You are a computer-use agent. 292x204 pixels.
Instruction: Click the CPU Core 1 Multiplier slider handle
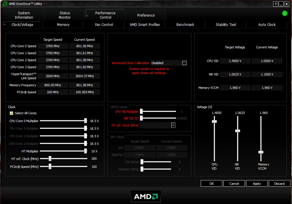click(86, 128)
